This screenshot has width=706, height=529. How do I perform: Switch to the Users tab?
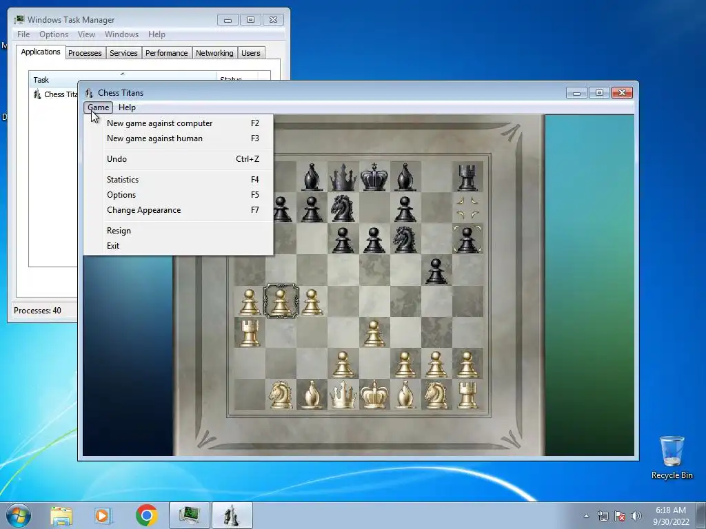click(x=251, y=53)
